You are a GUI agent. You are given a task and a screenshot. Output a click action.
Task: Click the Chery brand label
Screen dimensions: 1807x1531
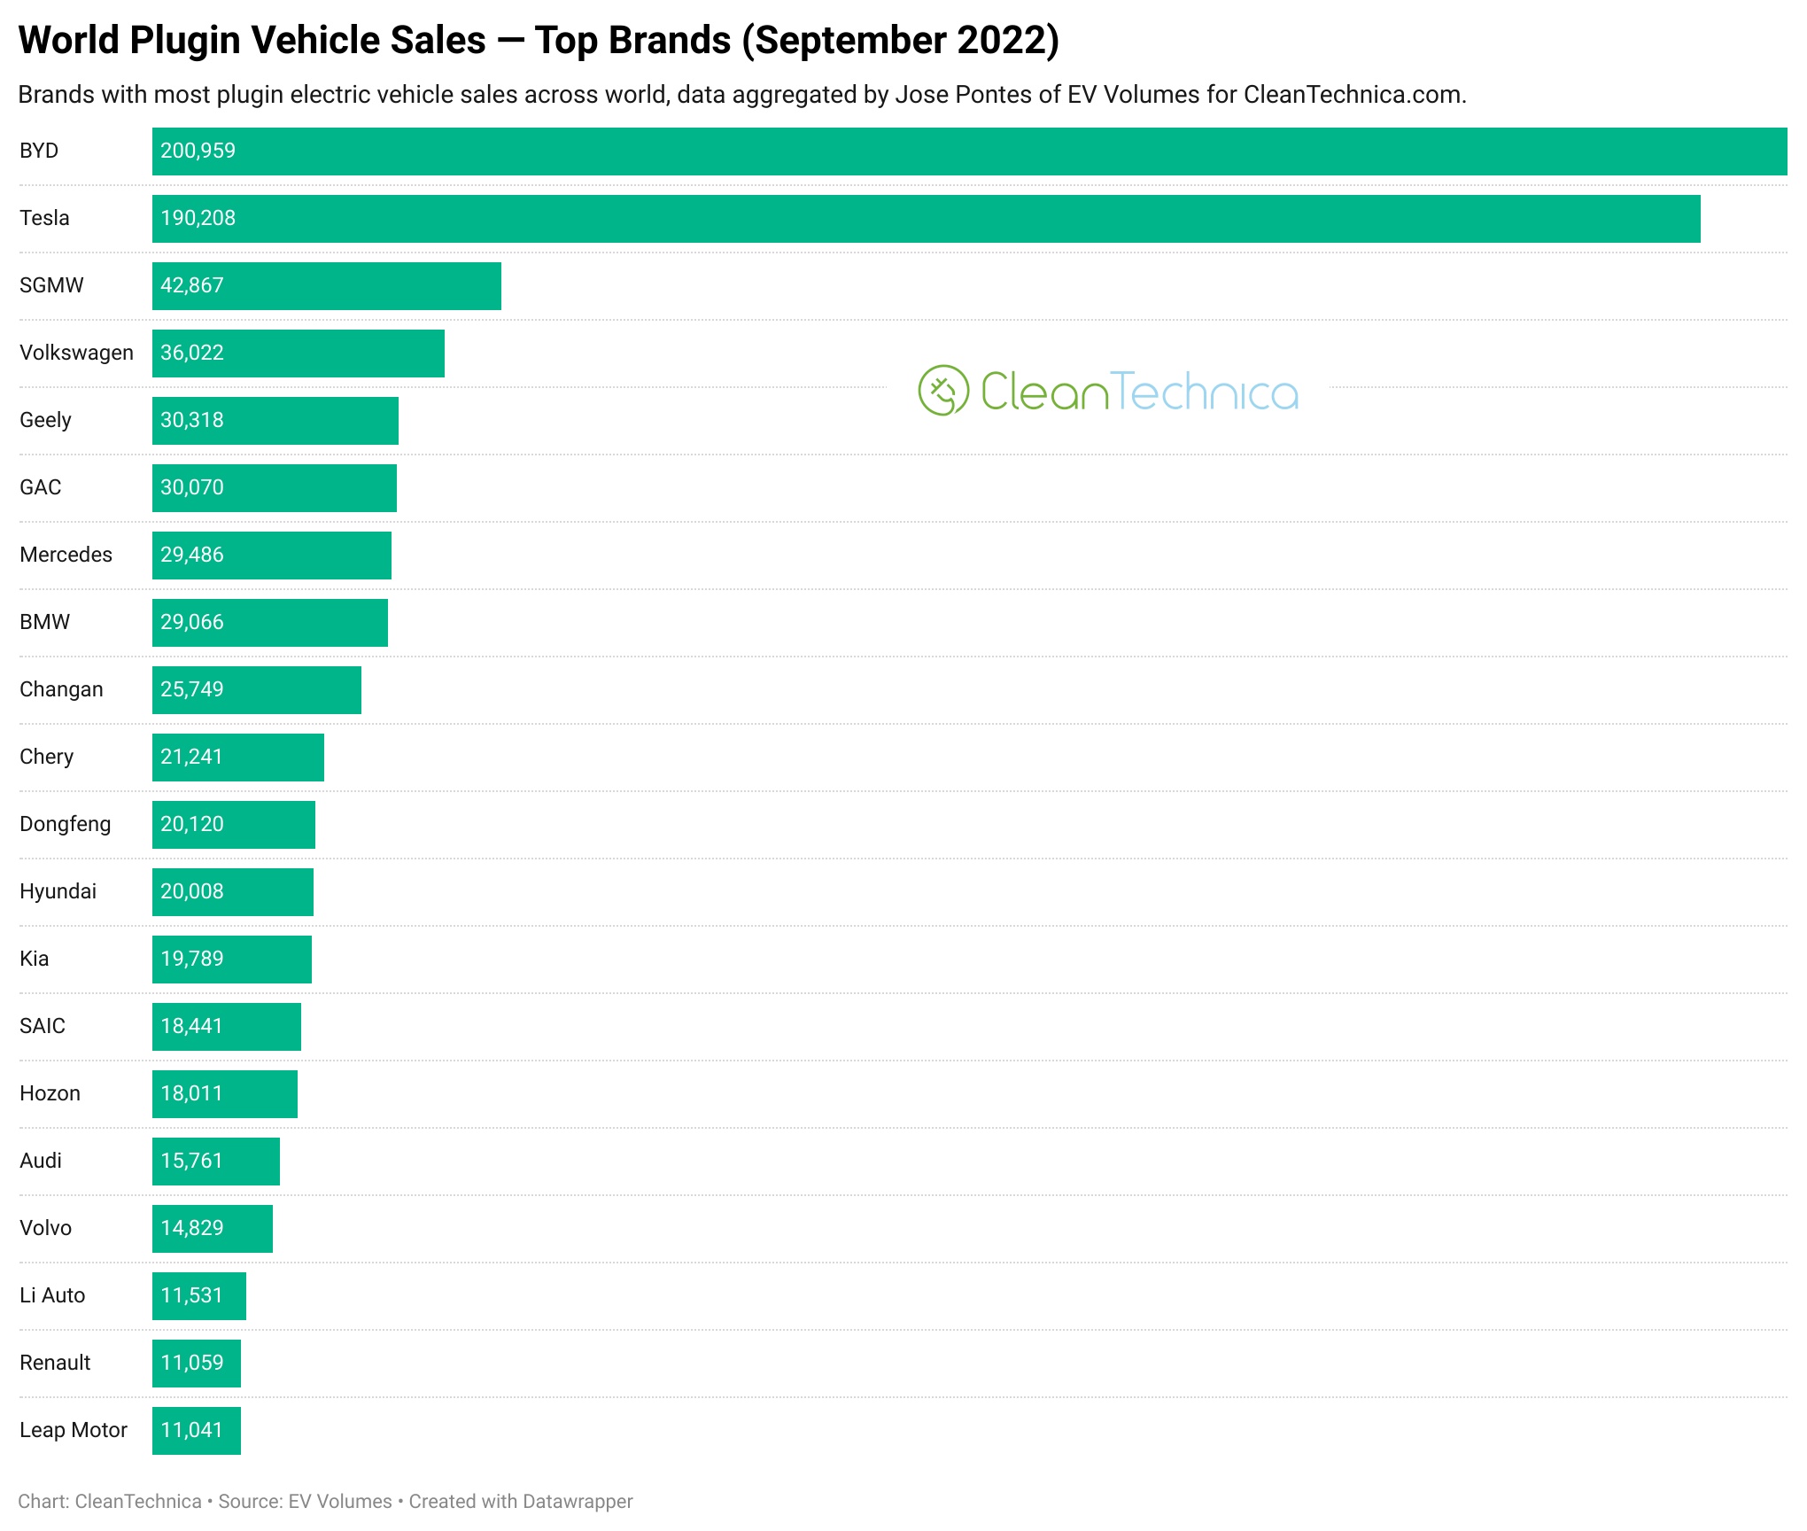point(47,757)
